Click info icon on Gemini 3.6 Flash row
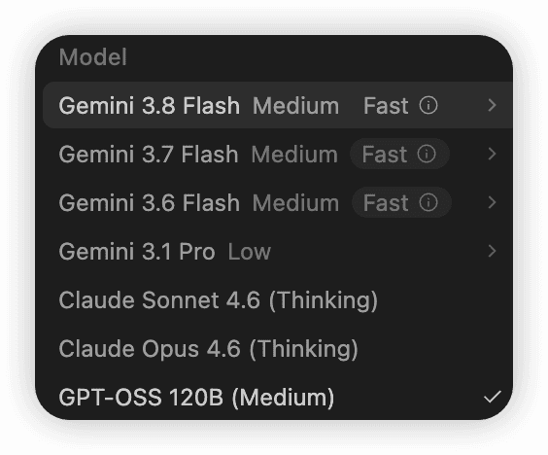The width and height of the screenshot is (548, 455). coord(428,202)
